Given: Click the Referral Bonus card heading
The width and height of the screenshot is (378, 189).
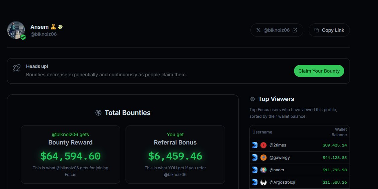Looking at the screenshot, I should pyautogui.click(x=175, y=143).
